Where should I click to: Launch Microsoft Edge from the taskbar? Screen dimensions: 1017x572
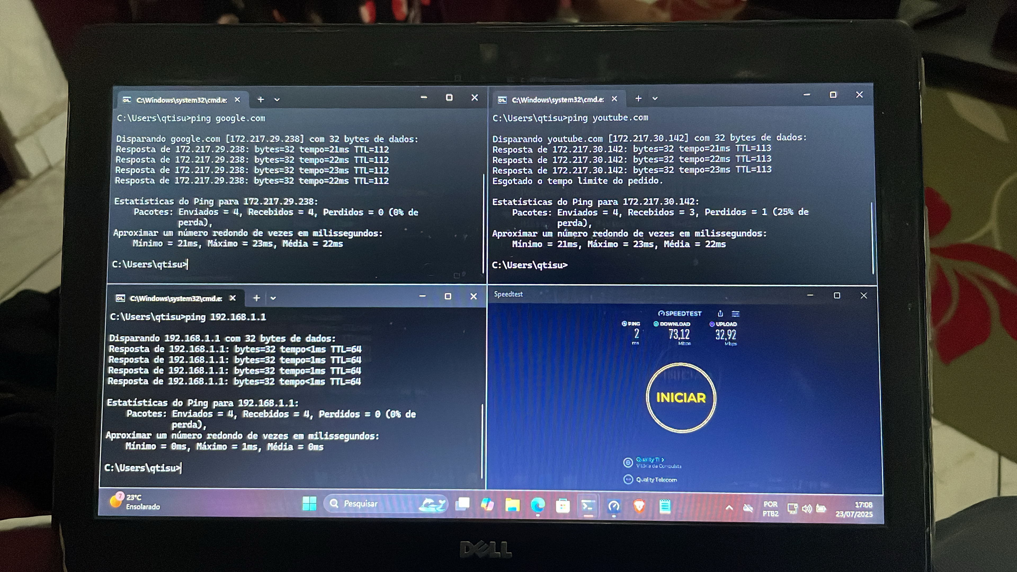click(538, 505)
